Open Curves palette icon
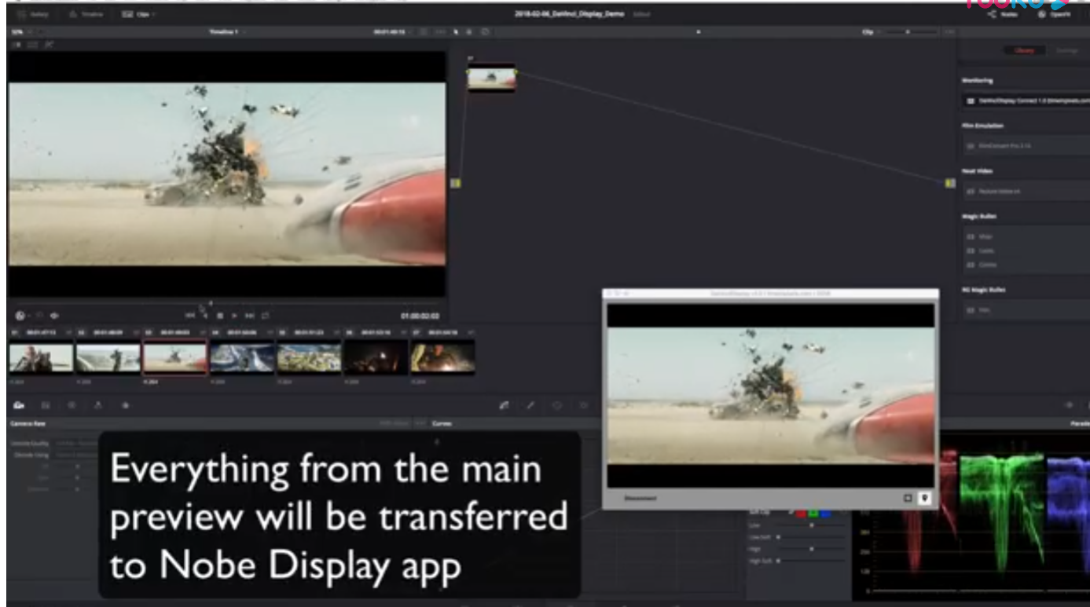The height and width of the screenshot is (607, 1090). [504, 405]
